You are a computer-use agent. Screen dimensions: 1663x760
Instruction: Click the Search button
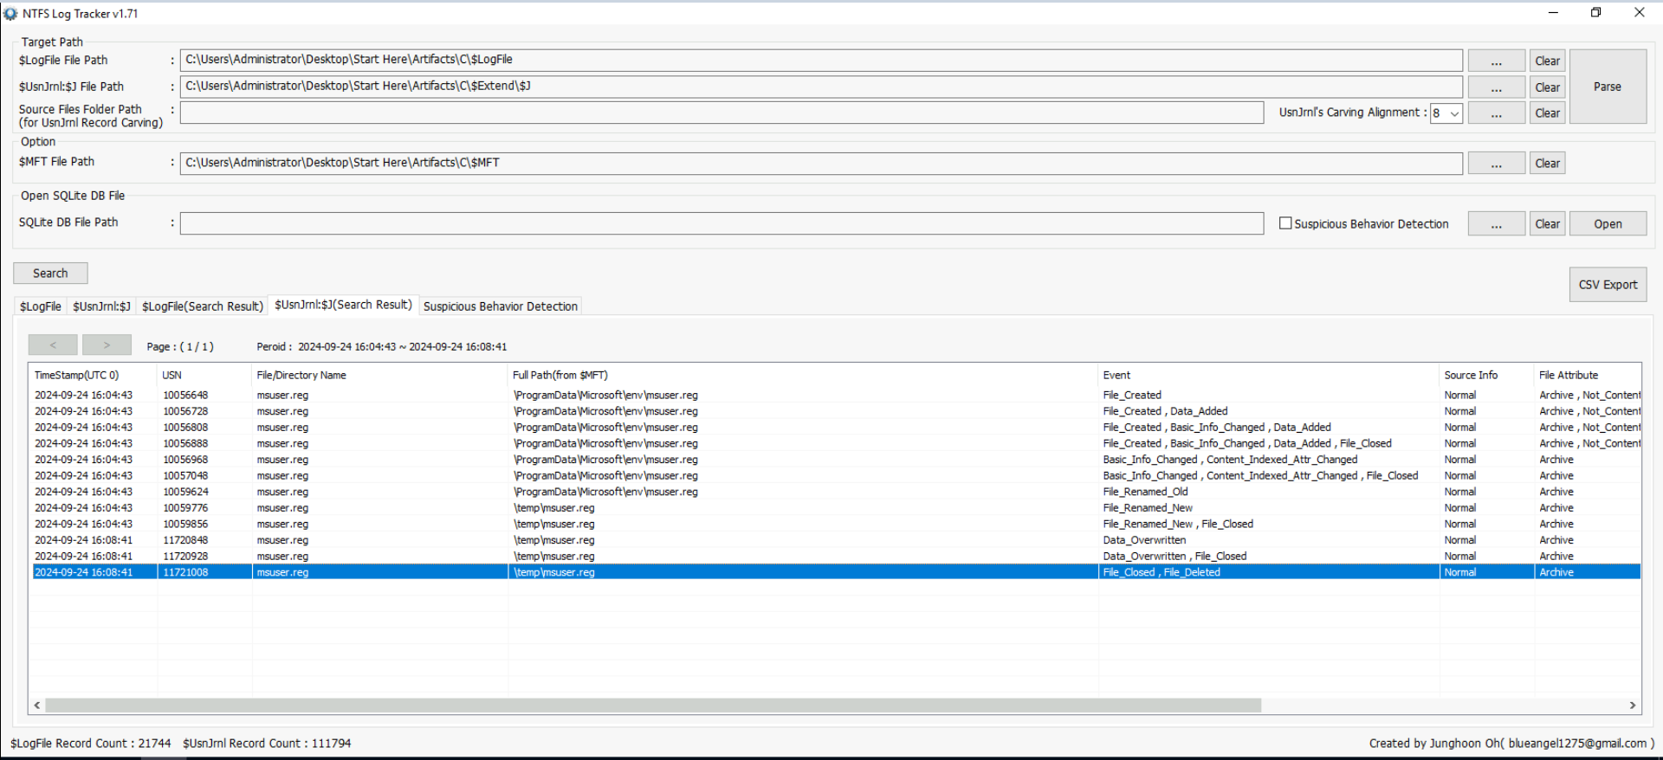tap(50, 274)
